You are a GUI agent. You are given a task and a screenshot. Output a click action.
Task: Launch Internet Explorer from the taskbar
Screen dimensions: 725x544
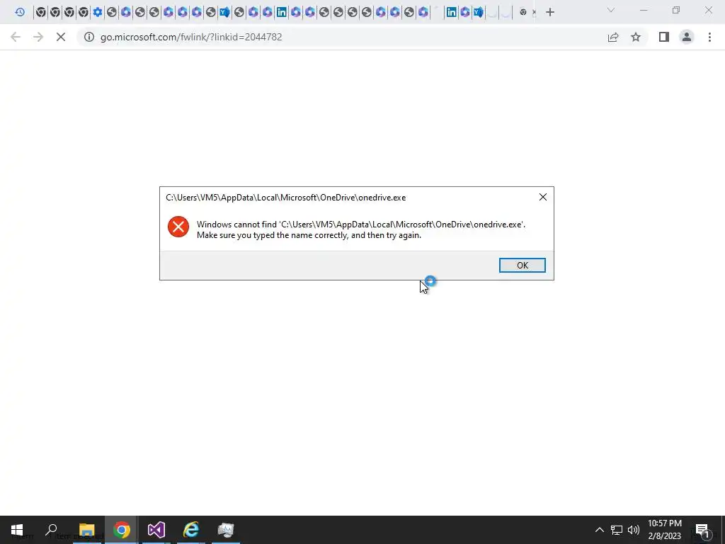point(191,530)
